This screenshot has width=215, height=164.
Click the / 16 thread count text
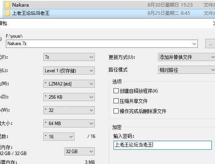(x=91, y=136)
